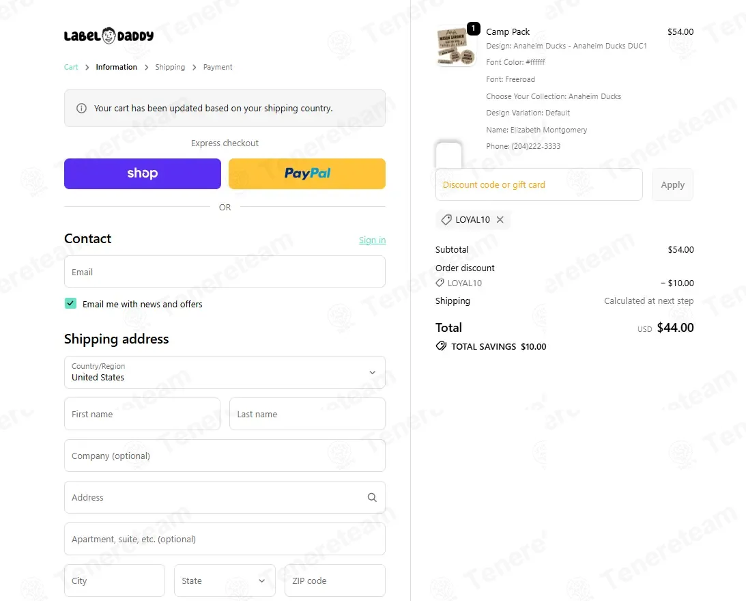Click the address search magnifier icon

coord(372,498)
